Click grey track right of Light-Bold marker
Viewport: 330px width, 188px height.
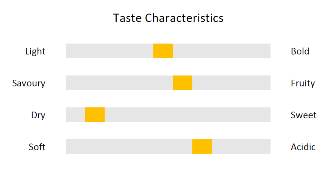[x=222, y=51]
